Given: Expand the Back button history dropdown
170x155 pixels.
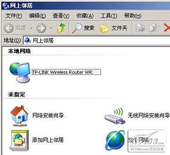Looking at the screenshot, I should pyautogui.click(x=31, y=28).
